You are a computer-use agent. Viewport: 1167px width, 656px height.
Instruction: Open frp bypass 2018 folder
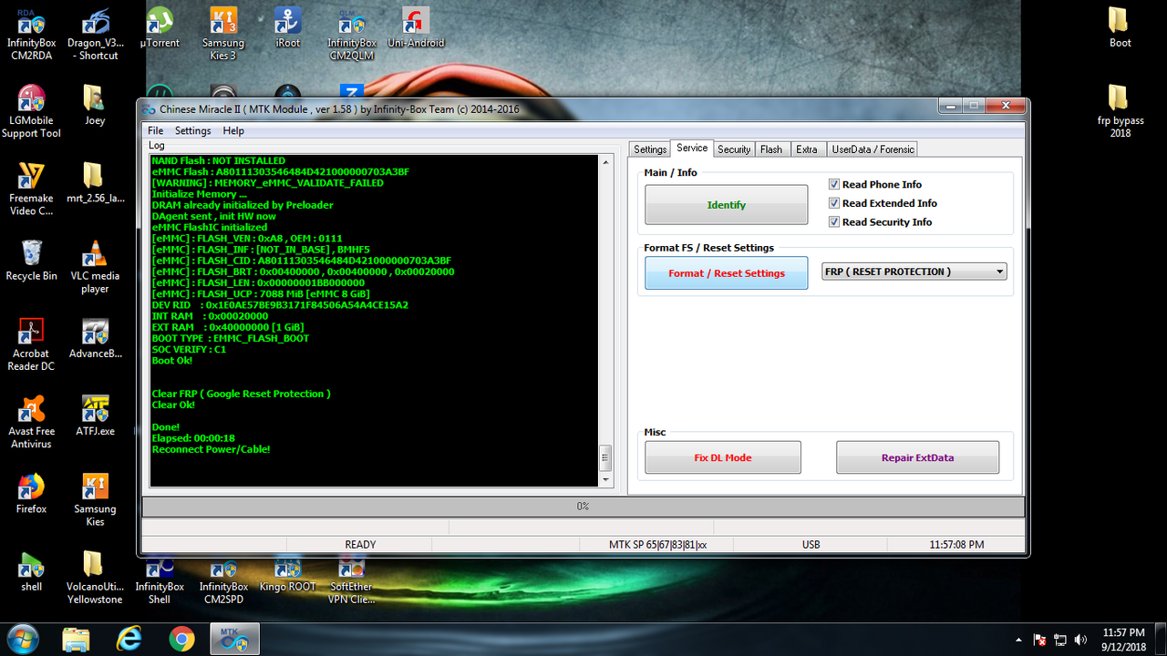point(1120,111)
